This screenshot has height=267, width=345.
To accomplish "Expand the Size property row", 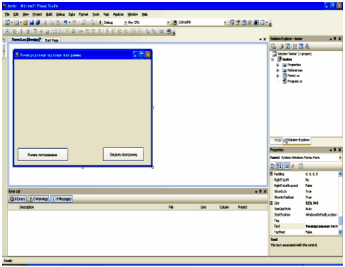I will point(271,203).
